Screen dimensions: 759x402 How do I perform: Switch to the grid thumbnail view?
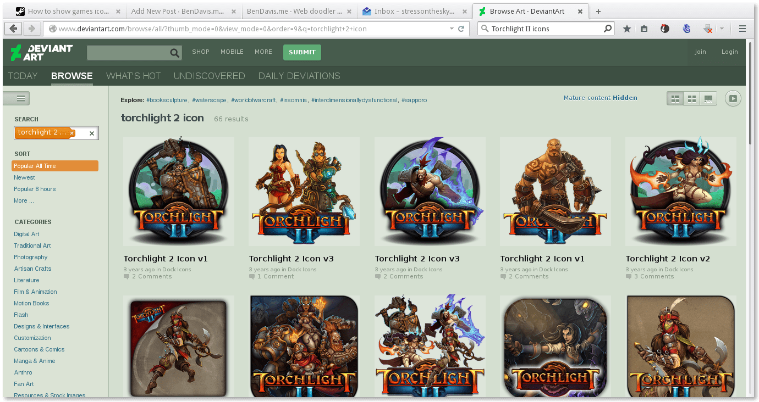[x=675, y=98]
